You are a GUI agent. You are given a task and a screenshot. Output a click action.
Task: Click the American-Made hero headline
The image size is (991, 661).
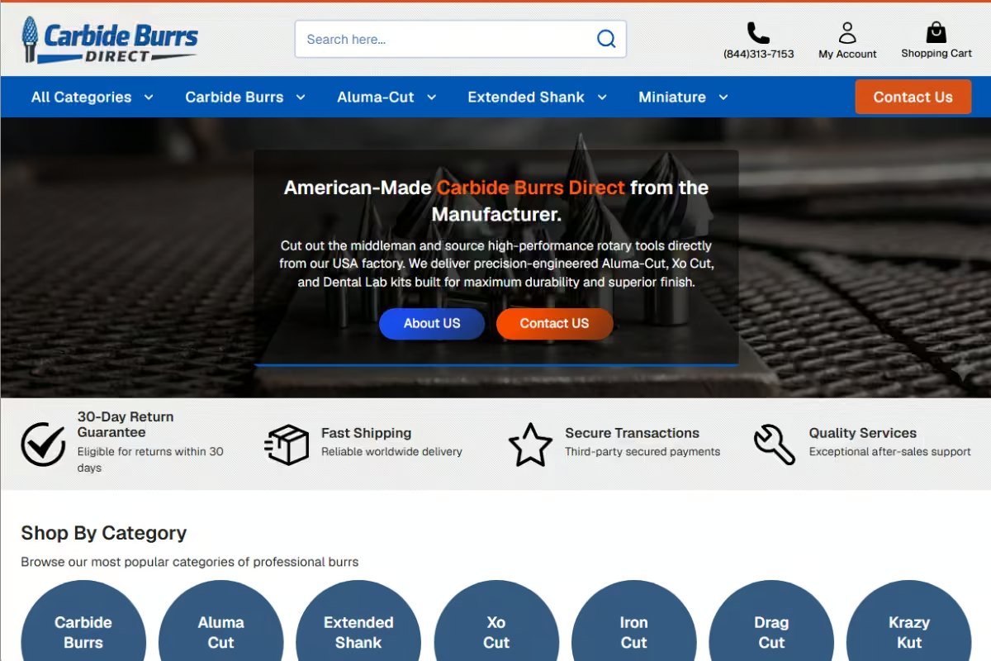pyautogui.click(x=496, y=201)
